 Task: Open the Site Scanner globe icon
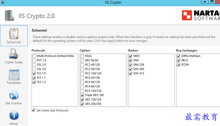[x=14, y=95]
